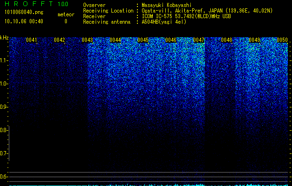The width and height of the screenshot is (292, 186).
Task: Click the Receiving Location label
Action: (x=108, y=11)
